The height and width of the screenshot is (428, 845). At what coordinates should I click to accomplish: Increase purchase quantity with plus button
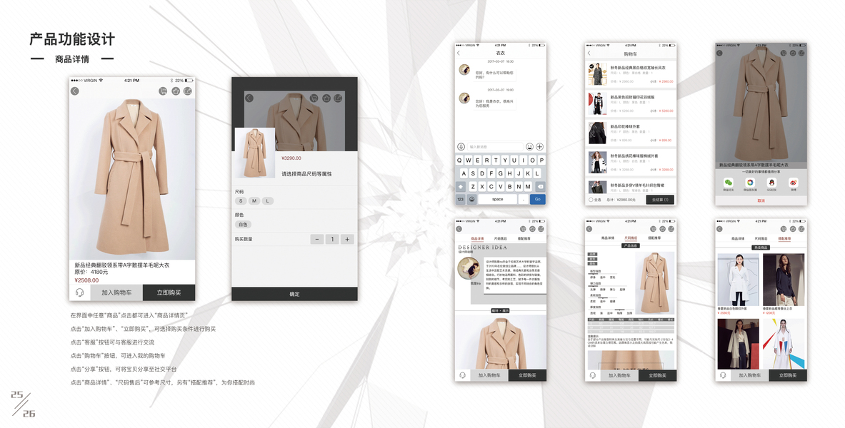[347, 239]
